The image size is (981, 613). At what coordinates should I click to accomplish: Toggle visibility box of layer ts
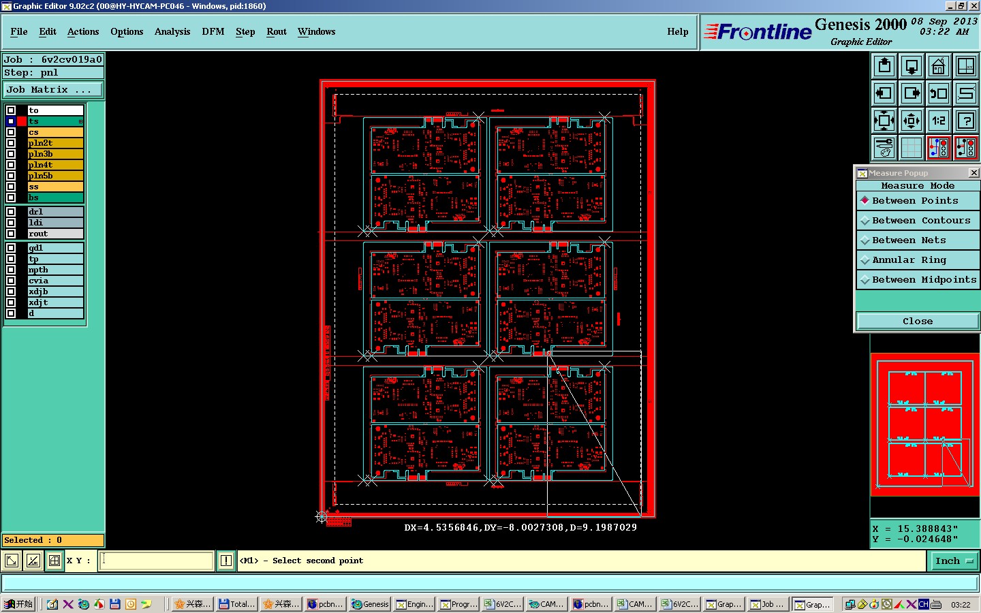[11, 121]
